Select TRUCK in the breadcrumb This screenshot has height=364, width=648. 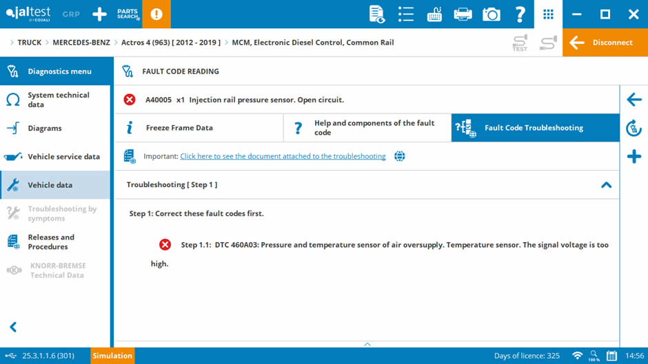click(30, 43)
